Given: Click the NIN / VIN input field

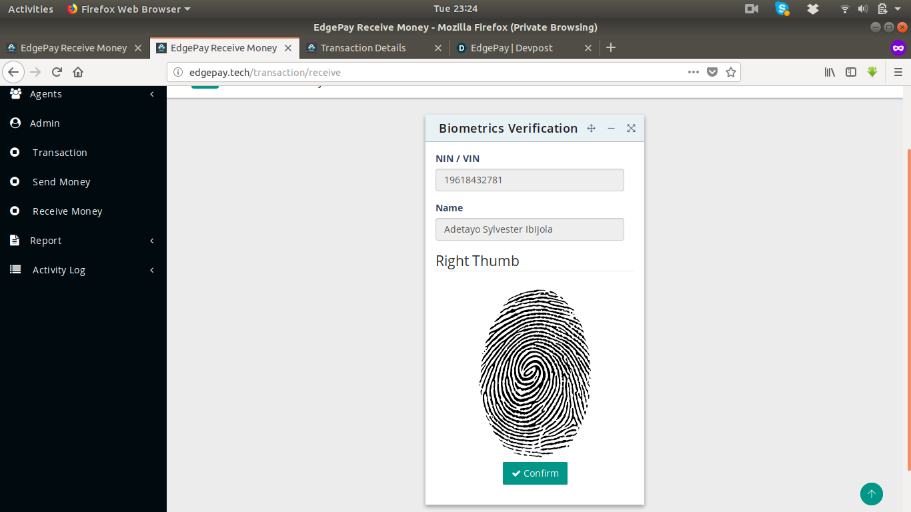Looking at the screenshot, I should (530, 180).
